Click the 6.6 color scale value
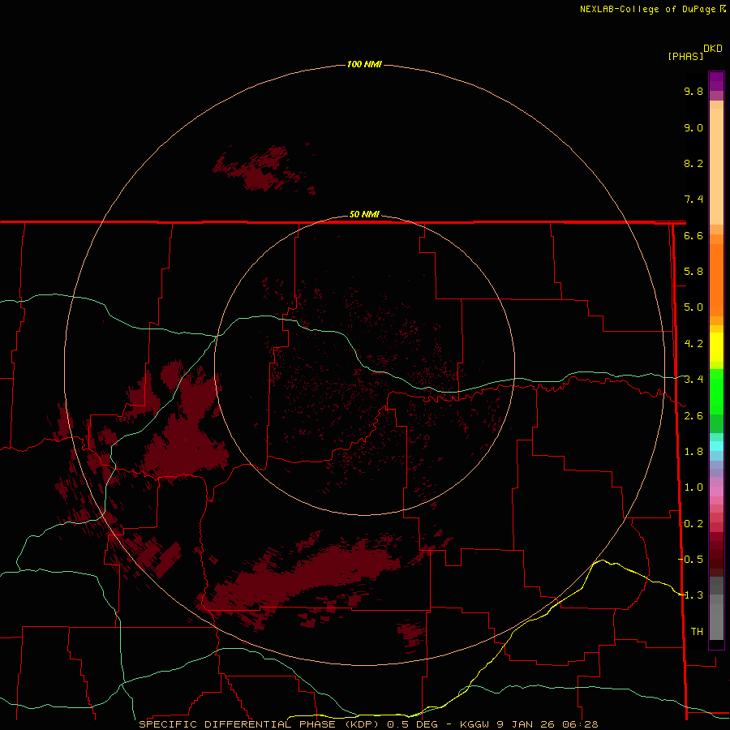730x730 pixels. tap(693, 235)
